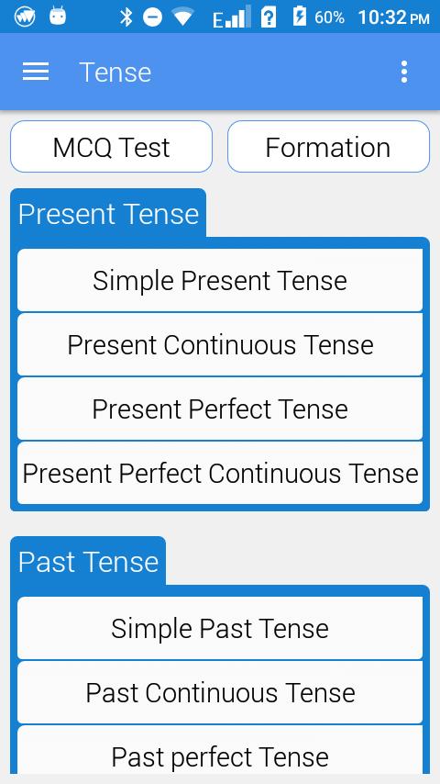This screenshot has height=784, width=440.
Task: Tap the SIM question mark icon
Action: click(x=269, y=17)
